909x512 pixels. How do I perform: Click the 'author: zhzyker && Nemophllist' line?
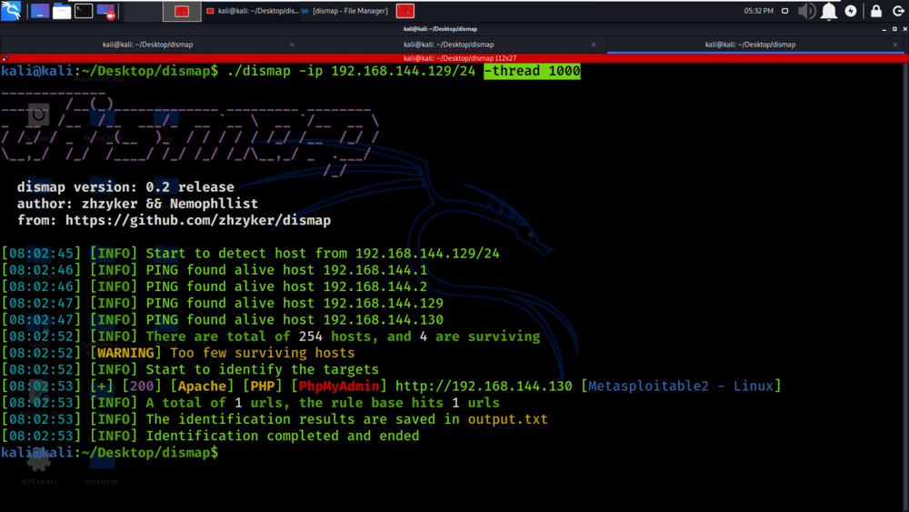(137, 204)
